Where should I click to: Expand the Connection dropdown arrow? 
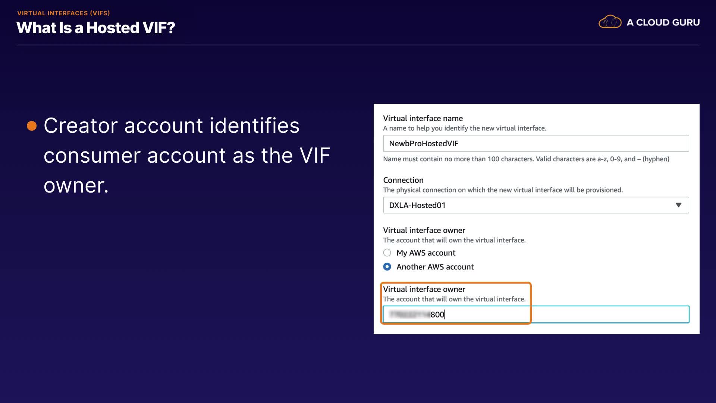678,205
